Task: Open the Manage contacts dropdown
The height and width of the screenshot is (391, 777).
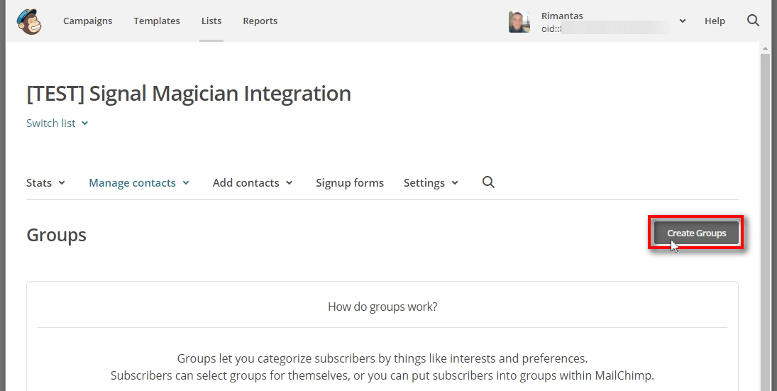Action: click(x=139, y=182)
